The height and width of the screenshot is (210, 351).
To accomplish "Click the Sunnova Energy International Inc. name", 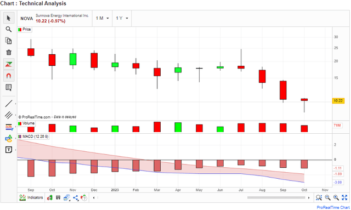I will pos(62,15).
